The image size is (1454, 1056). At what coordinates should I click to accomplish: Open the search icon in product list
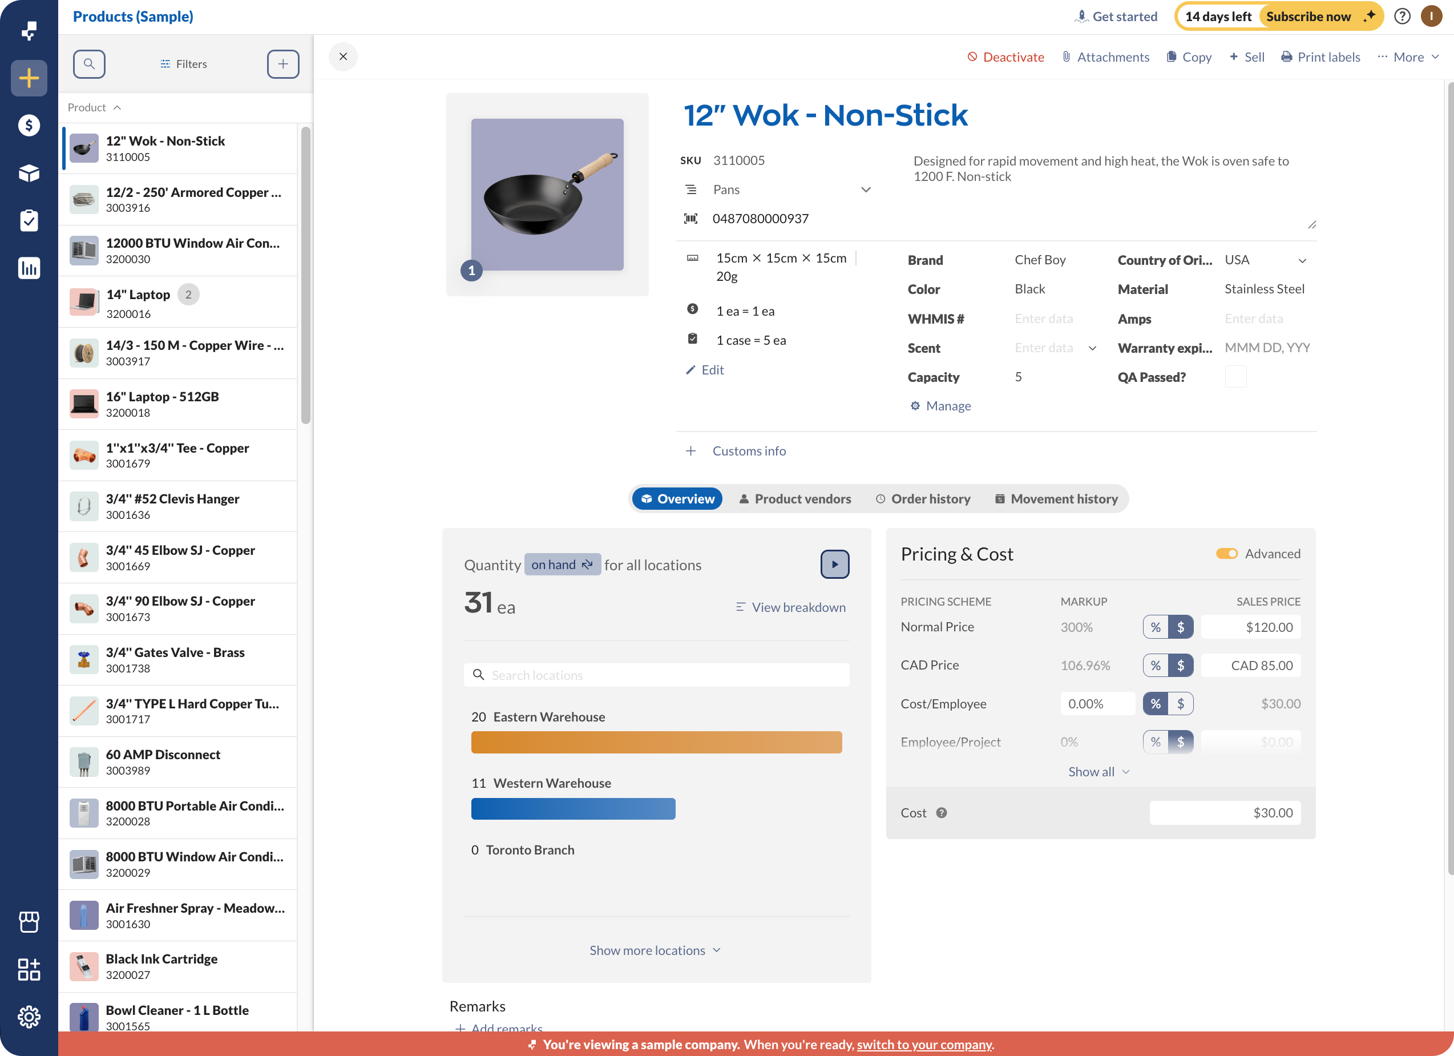point(89,63)
